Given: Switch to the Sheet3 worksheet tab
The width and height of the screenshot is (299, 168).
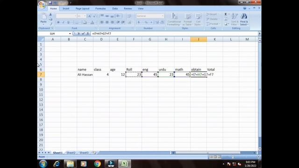Looking at the screenshot, I should [84, 153].
